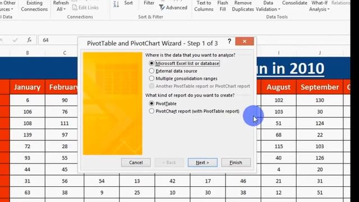Screen dimensions: 359x202
Task: Open the wizard help question mark
Action: [229, 41]
